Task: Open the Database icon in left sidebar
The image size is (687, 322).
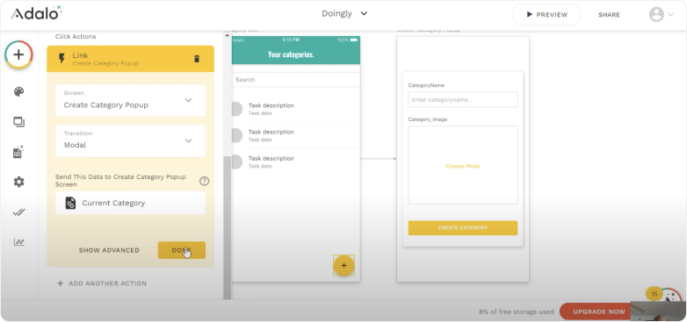Action: tap(18, 152)
